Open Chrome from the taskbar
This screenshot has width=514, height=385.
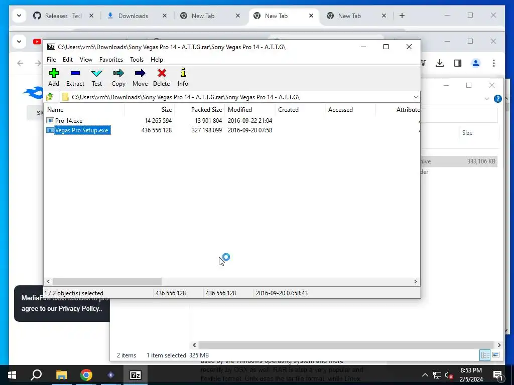pos(86,375)
